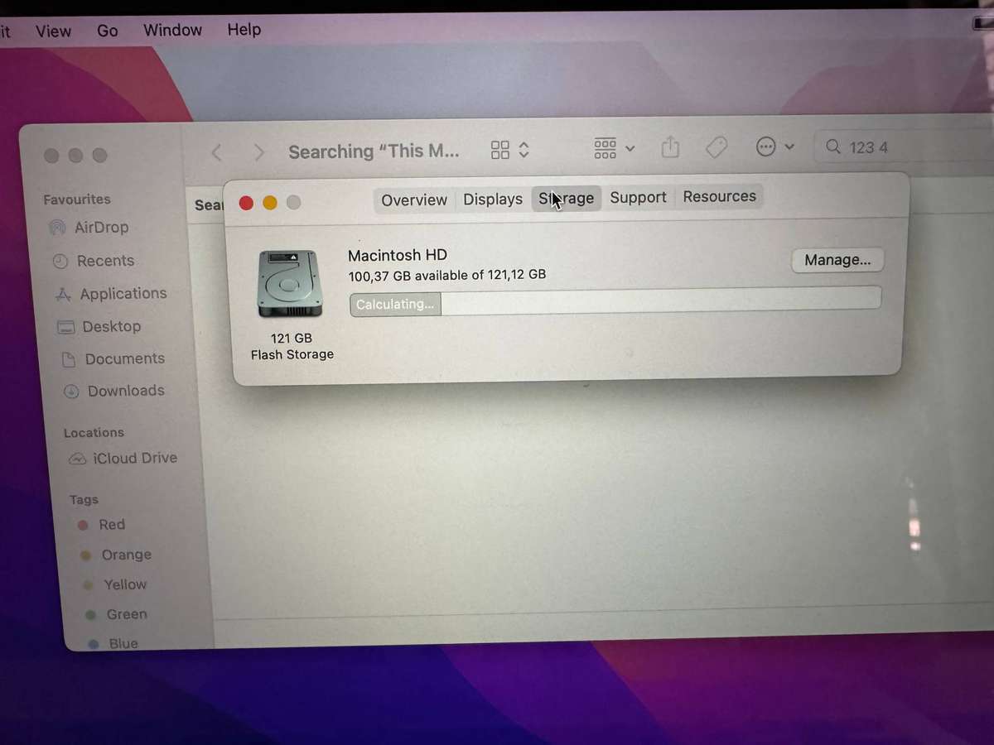Switch to the Displays tab
Image resolution: width=994 pixels, height=745 pixels.
tap(493, 199)
